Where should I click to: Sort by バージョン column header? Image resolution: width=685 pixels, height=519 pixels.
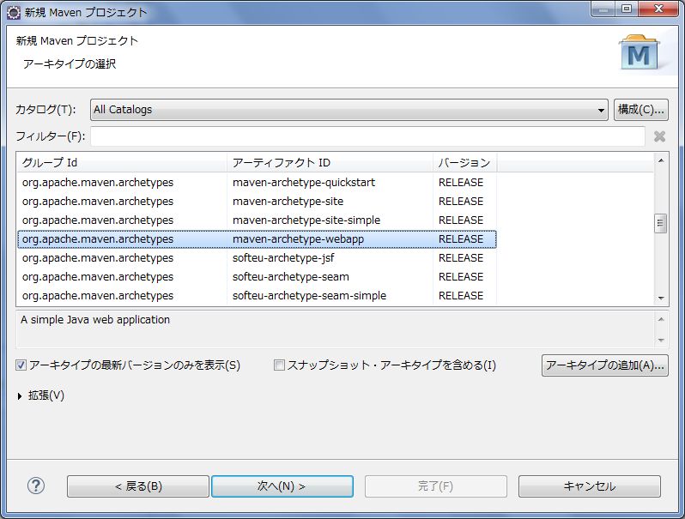[x=465, y=163]
